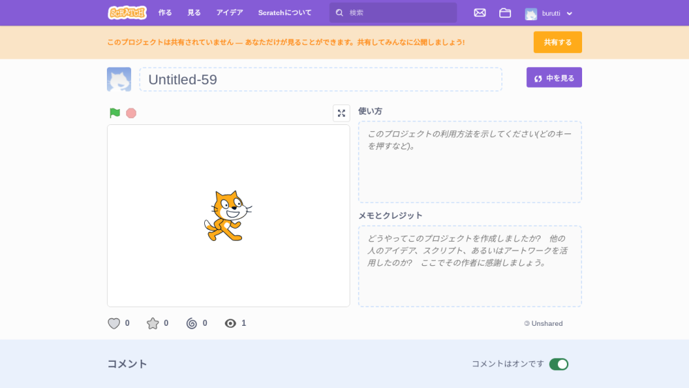
Task: Favorite this project with star icon
Action: point(153,323)
